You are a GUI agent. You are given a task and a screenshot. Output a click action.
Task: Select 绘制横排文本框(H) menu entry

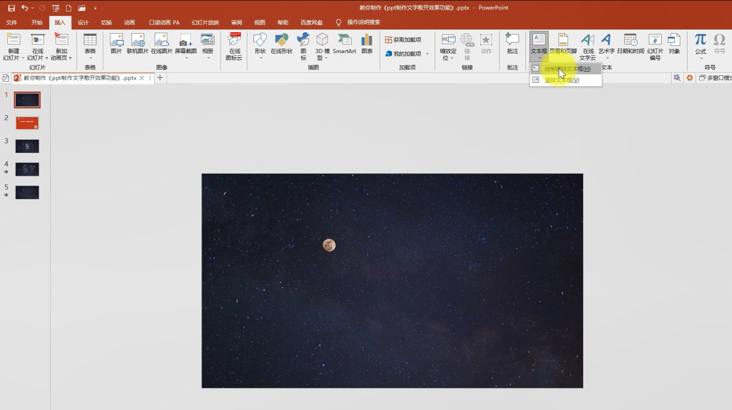pos(566,69)
